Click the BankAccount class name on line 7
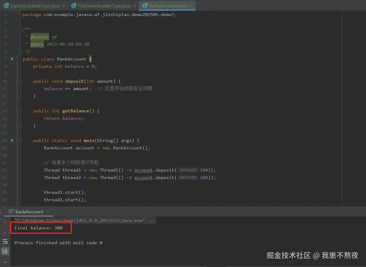Screen dimensions: 366x267 click(x=72, y=59)
